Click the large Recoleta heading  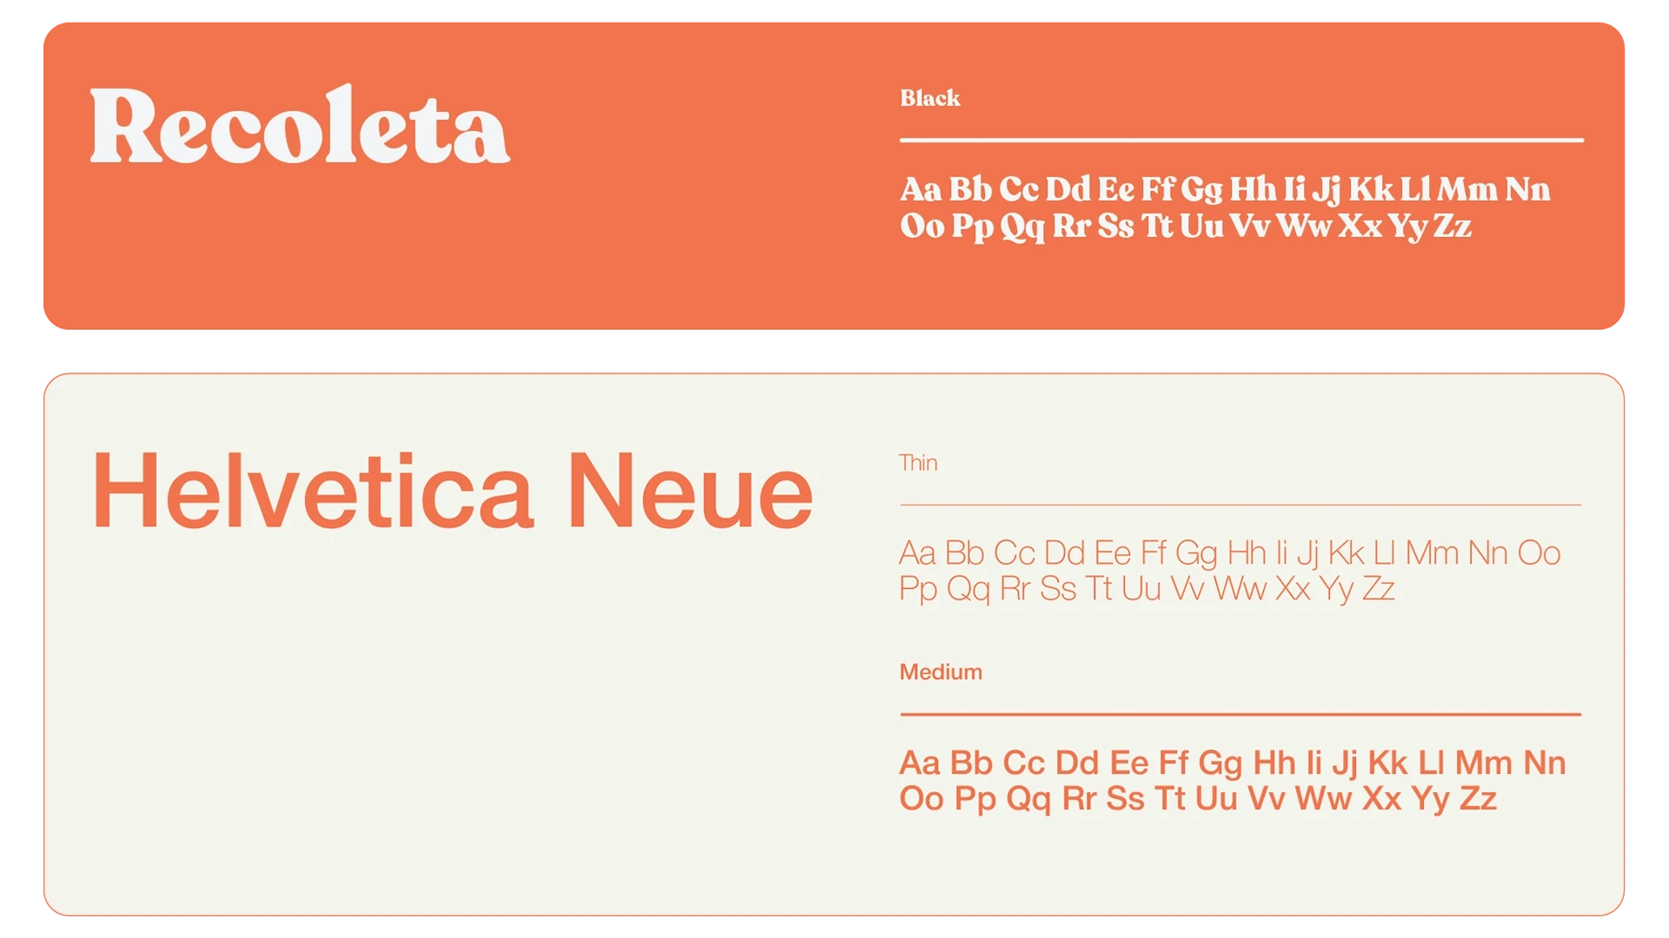[x=300, y=126]
